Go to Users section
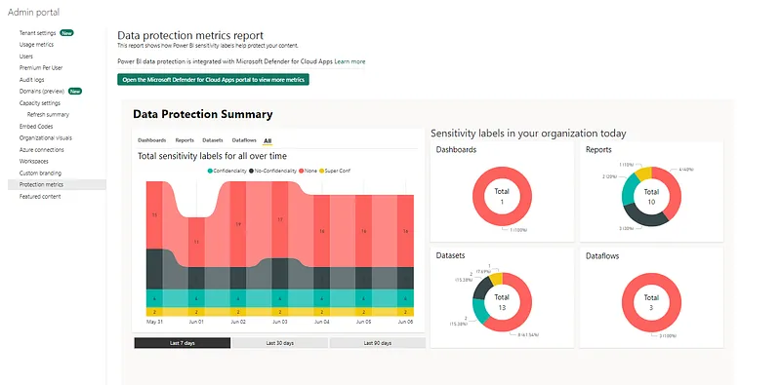The height and width of the screenshot is (385, 781). [26, 57]
